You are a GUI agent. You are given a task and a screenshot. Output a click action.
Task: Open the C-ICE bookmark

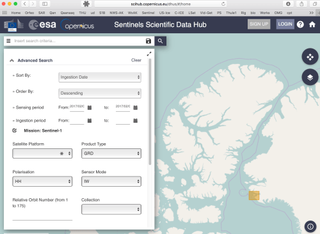point(179,13)
